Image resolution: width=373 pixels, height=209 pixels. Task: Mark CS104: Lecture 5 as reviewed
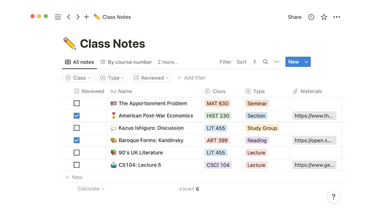[77, 165]
